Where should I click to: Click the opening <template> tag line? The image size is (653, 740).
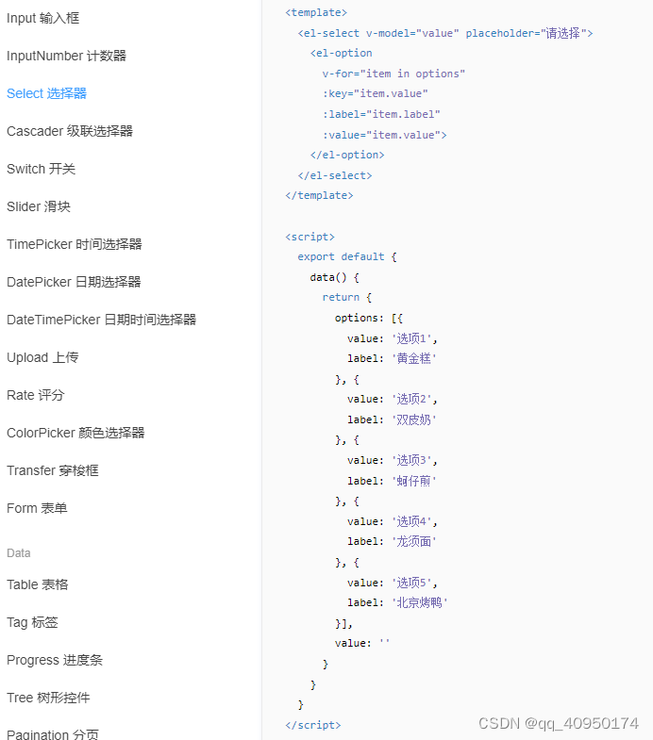pos(316,13)
